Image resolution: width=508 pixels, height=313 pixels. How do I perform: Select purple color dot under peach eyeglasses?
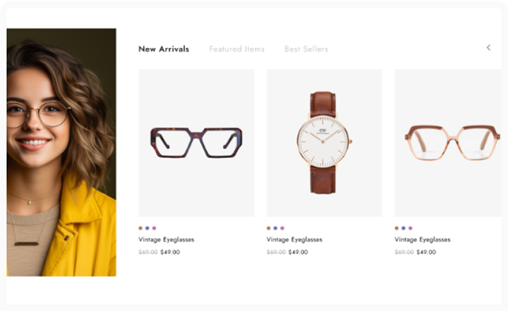tap(410, 228)
